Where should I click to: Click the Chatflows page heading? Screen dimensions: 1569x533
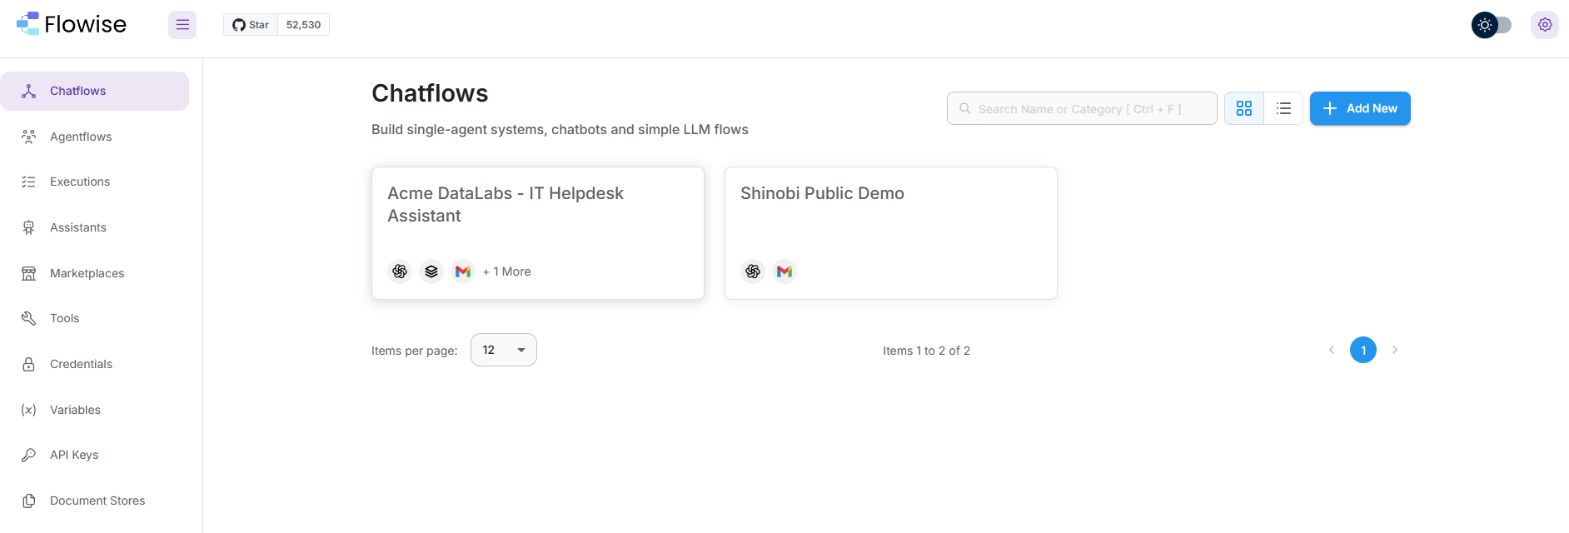coord(430,93)
